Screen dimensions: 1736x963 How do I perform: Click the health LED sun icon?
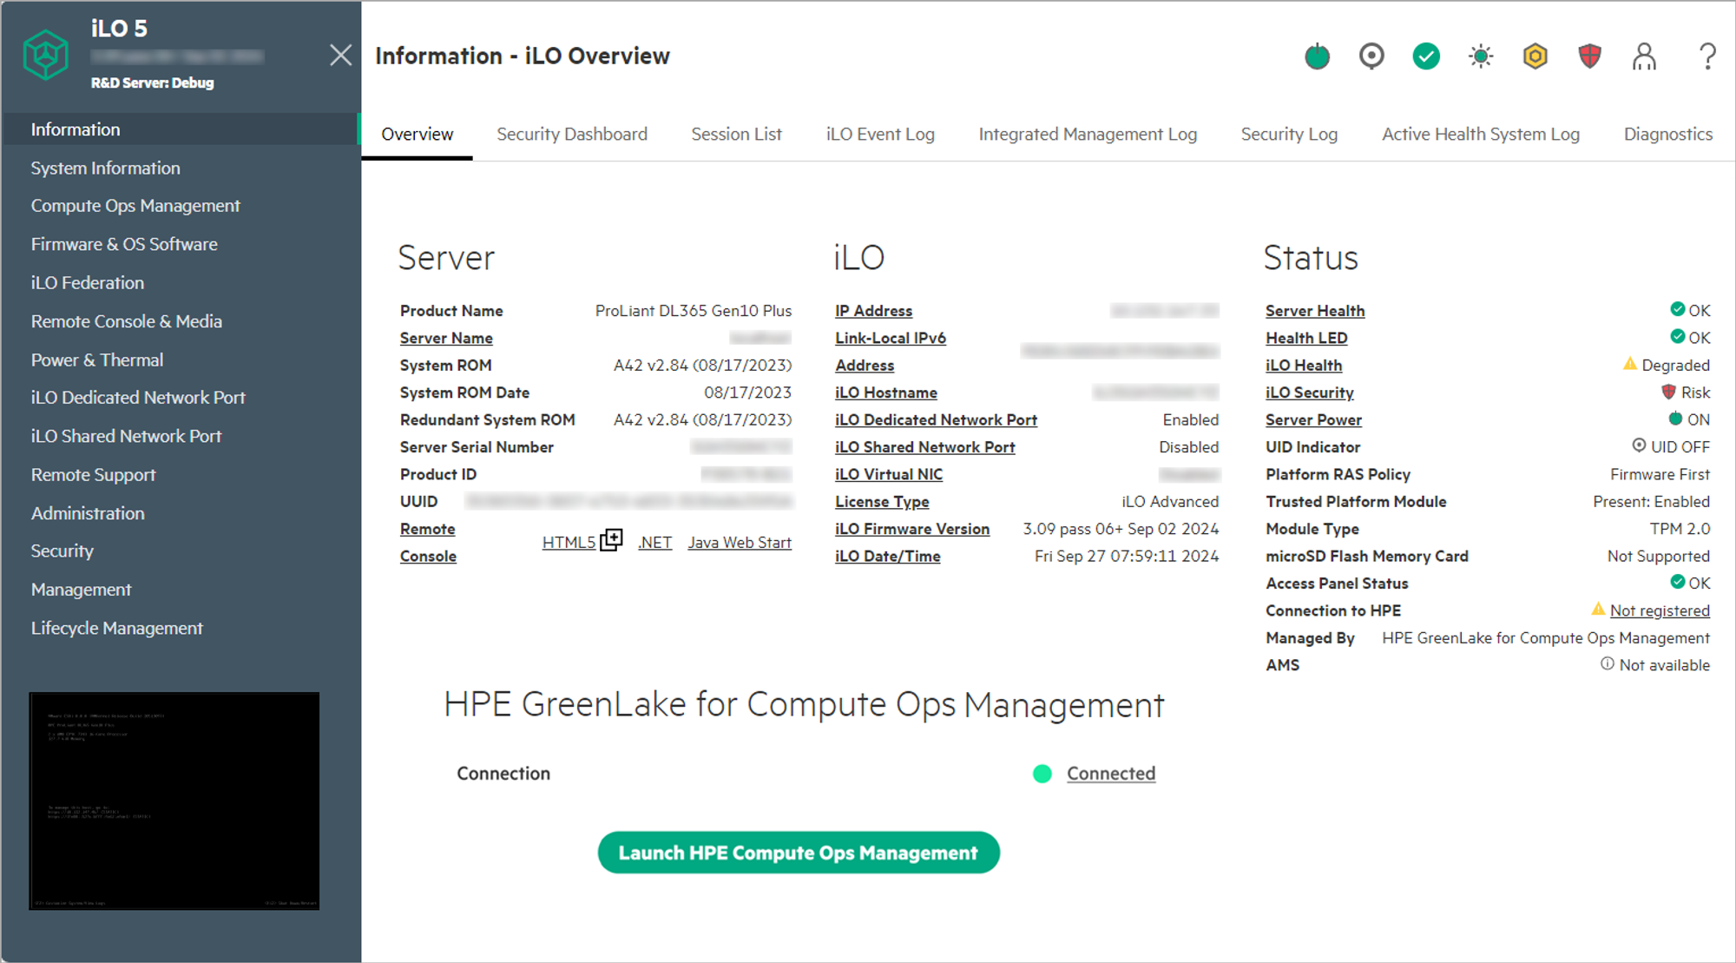point(1481,56)
